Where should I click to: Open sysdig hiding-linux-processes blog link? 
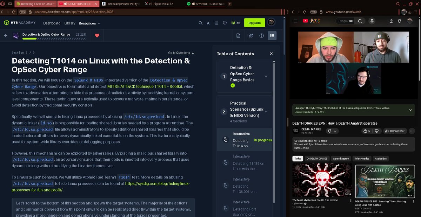tap(101, 187)
